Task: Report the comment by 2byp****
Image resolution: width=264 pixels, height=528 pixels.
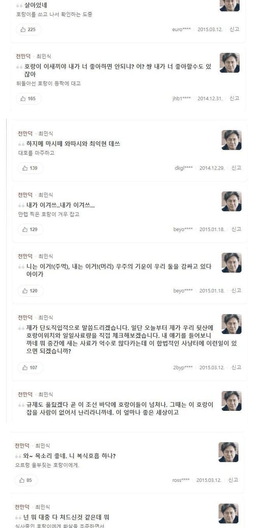Action: point(236,368)
